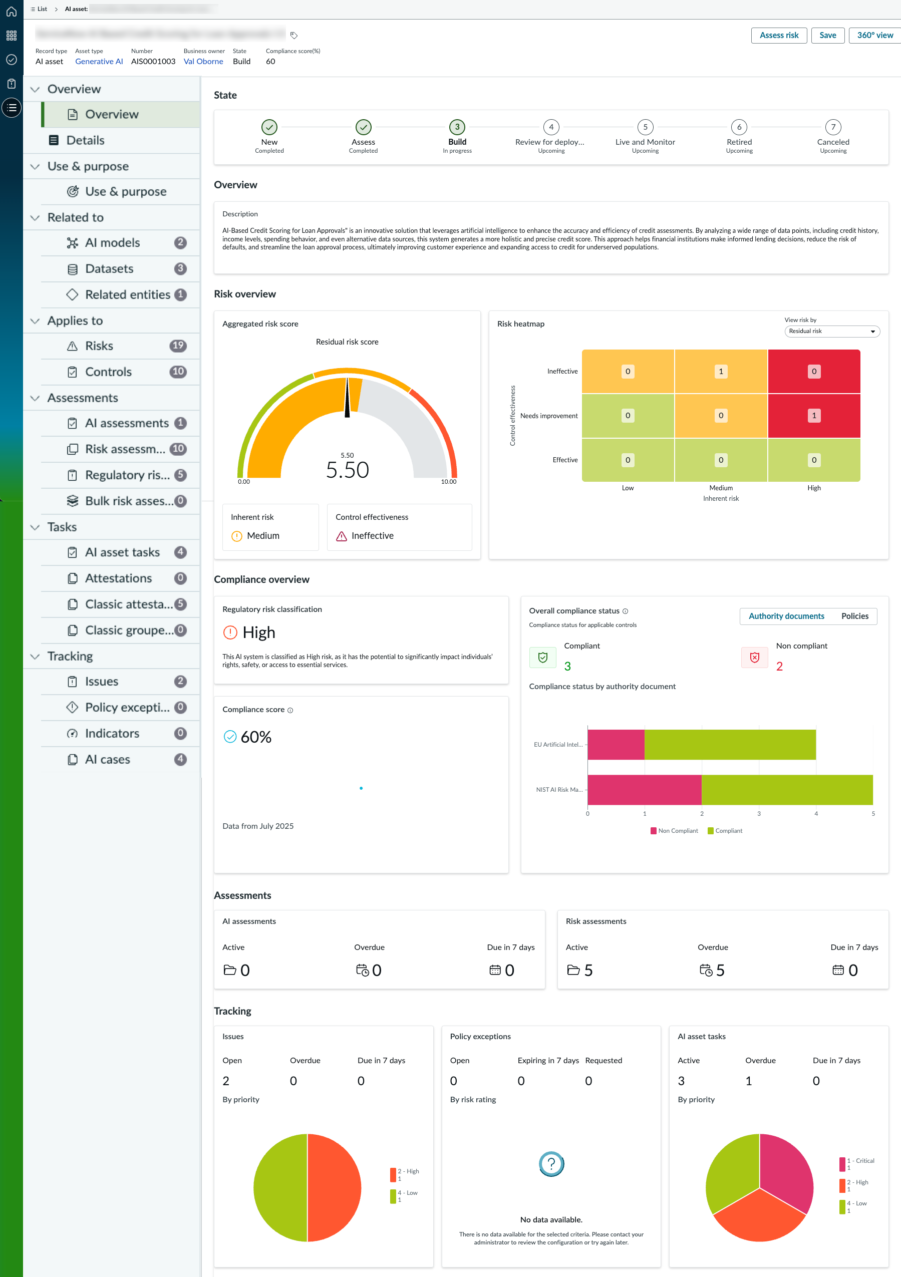Click the Live and Monitor step circle

coord(645,127)
